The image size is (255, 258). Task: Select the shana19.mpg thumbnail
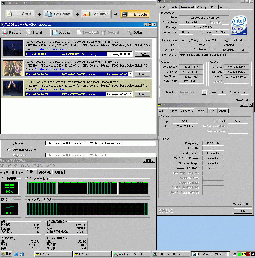point(13,68)
